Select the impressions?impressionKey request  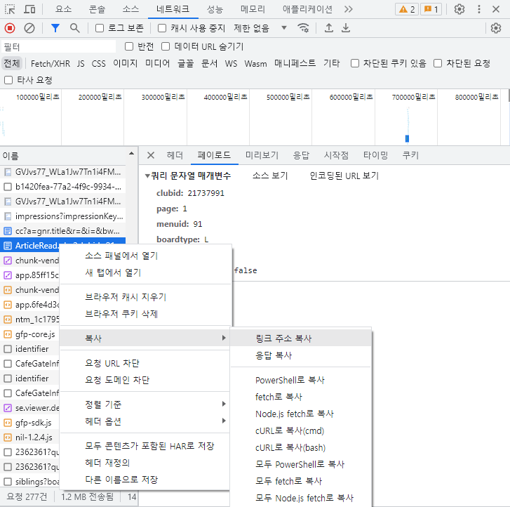point(62,216)
